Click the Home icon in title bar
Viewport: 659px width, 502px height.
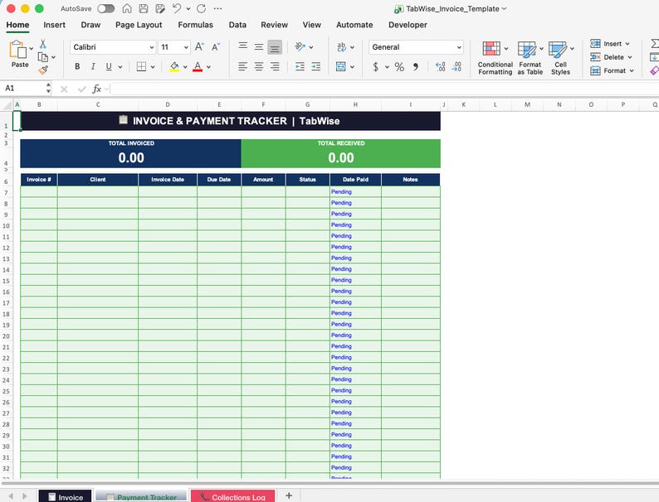coord(126,8)
